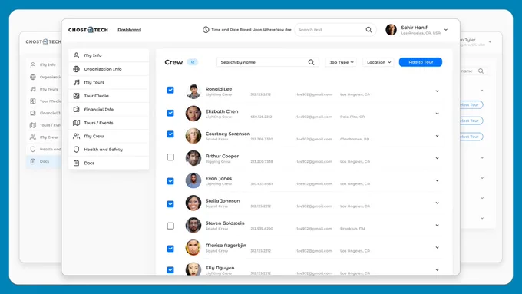Uncheck the Evan Jones checkbox
The image size is (522, 294).
(170, 181)
